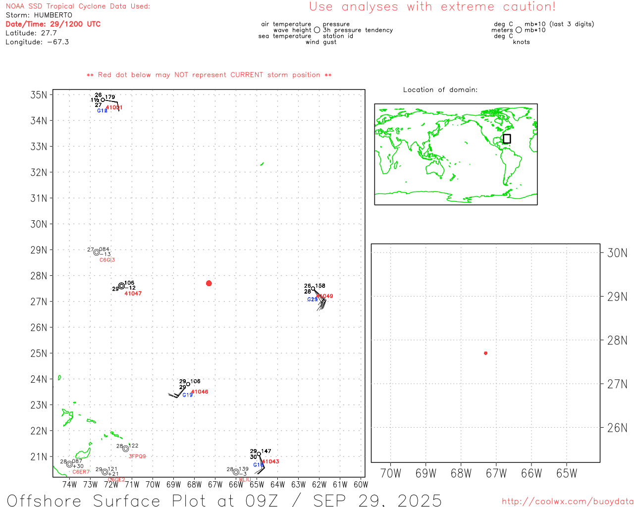Click the black domain box on world map

click(507, 139)
